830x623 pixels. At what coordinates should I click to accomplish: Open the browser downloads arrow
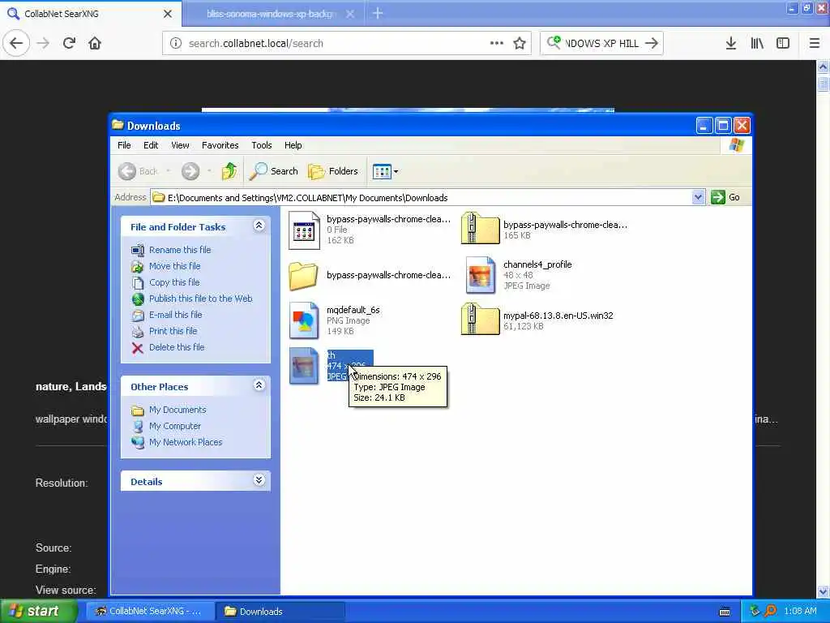(x=731, y=44)
